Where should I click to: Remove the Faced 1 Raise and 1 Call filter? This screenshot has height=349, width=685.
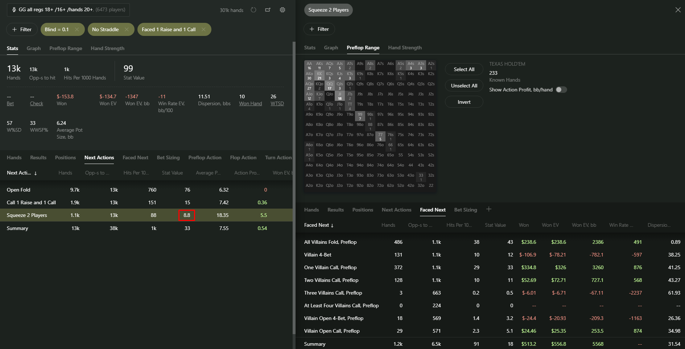pos(203,29)
